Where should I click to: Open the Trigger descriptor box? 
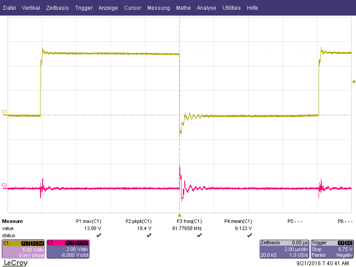[332, 249]
